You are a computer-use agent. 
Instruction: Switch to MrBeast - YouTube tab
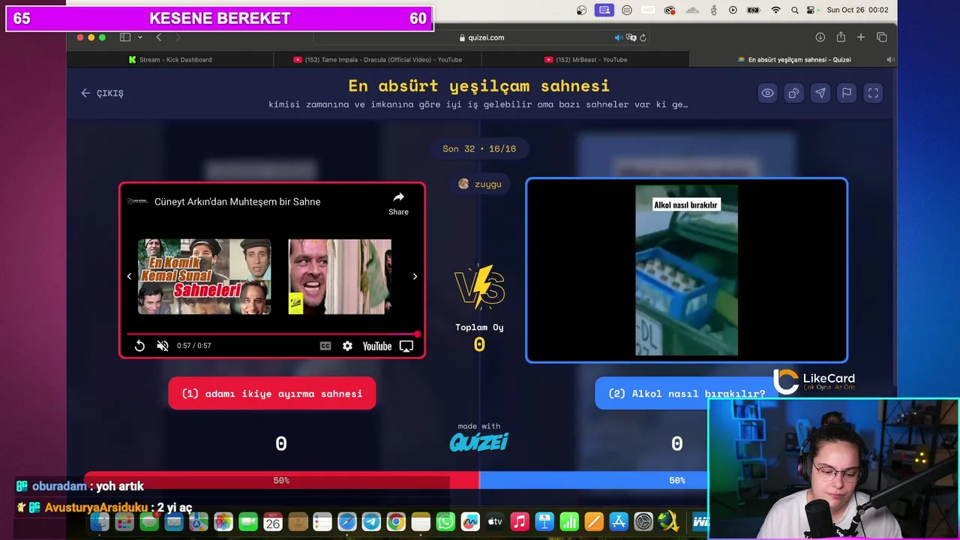(x=586, y=59)
